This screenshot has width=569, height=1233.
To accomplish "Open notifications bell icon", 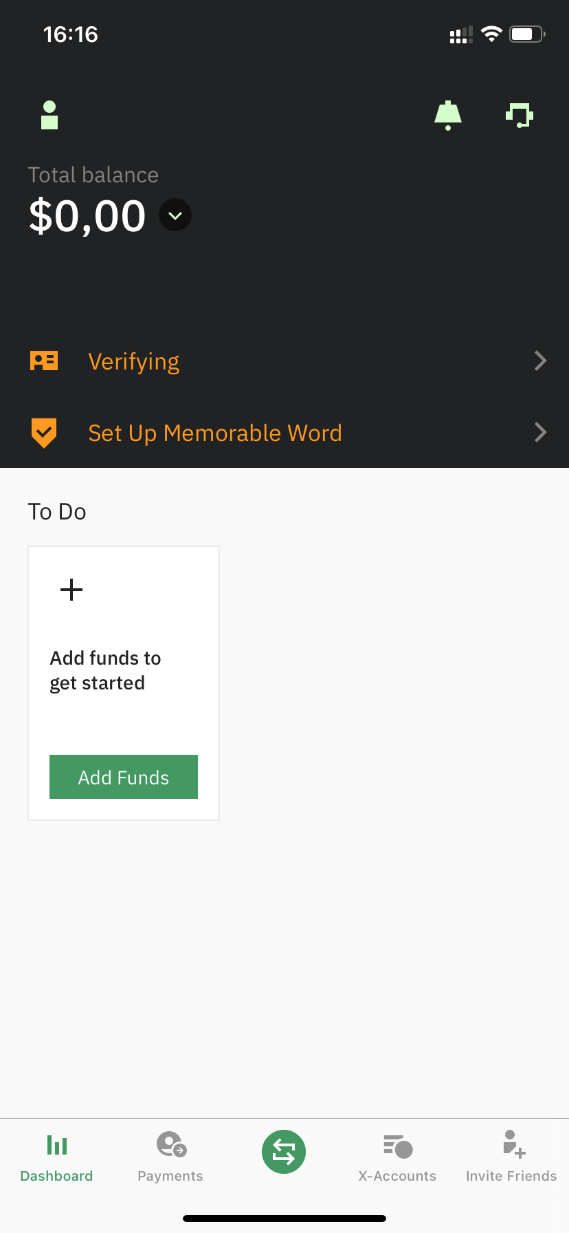I will tap(448, 115).
